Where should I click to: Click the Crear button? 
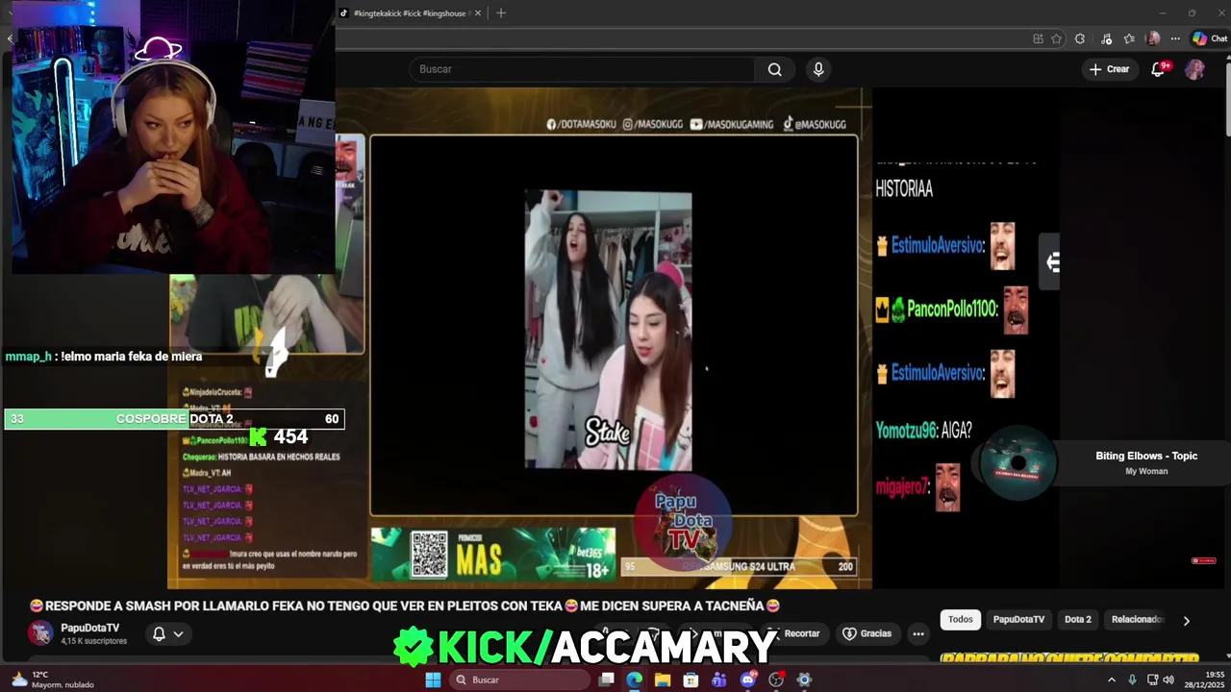[1109, 69]
